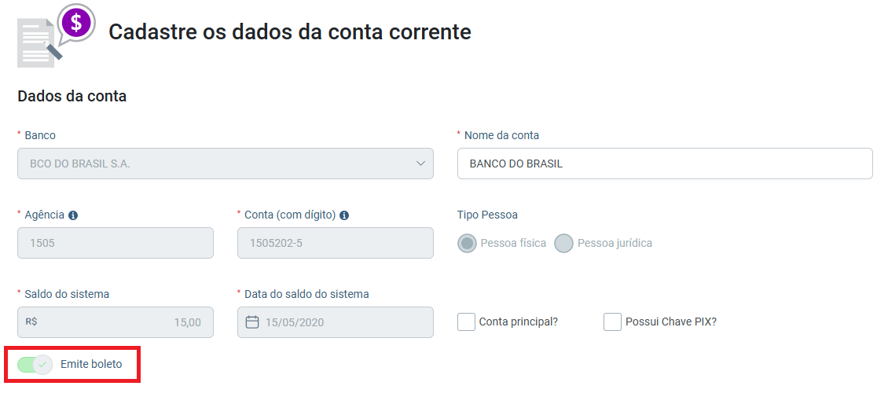Click the purple dollar speech bubble icon
877x397 pixels.
coord(77,24)
